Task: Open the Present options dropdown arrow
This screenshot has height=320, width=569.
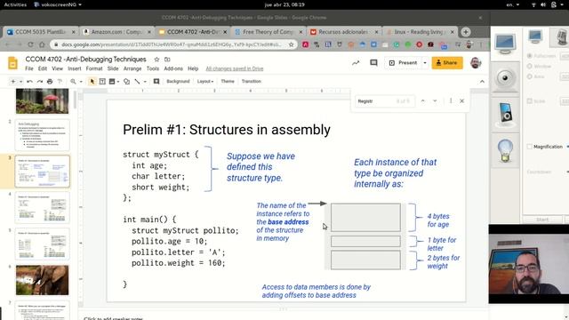Action: click(x=425, y=63)
